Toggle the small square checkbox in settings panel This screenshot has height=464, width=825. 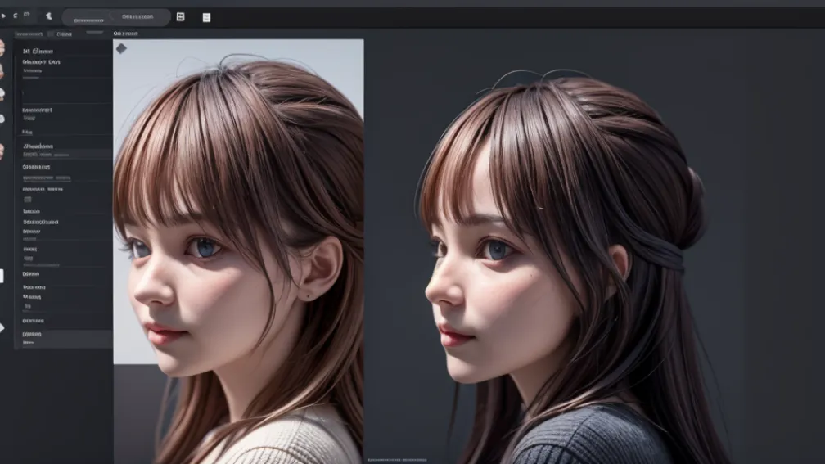coord(28,200)
